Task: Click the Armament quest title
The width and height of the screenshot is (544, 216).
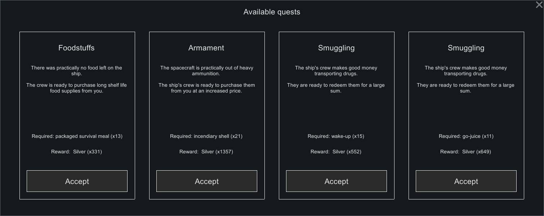Action: point(206,48)
